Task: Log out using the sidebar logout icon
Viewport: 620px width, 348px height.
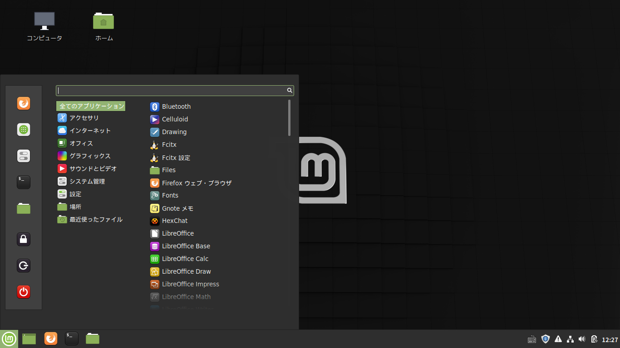Action: 24,265
